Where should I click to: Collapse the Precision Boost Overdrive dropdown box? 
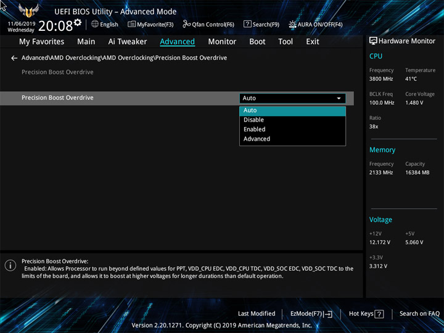(x=292, y=98)
